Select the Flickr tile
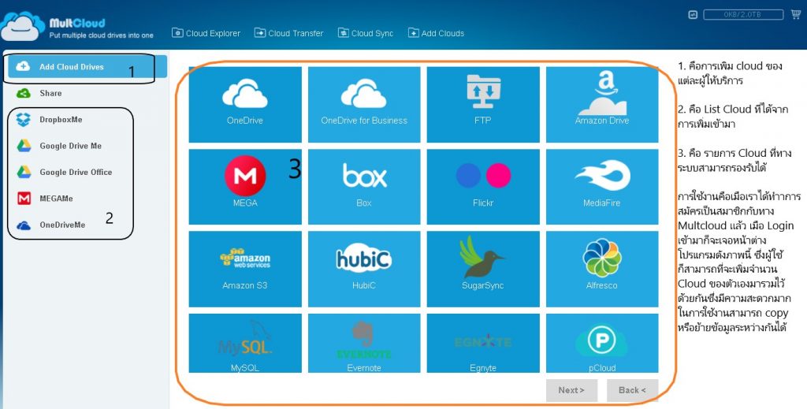This screenshot has height=409, width=807. [x=483, y=187]
